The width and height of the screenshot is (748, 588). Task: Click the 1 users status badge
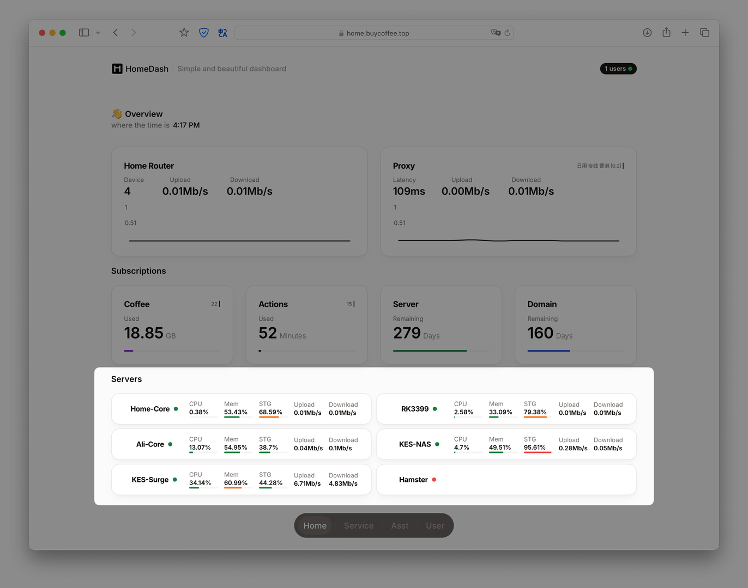pyautogui.click(x=618, y=69)
